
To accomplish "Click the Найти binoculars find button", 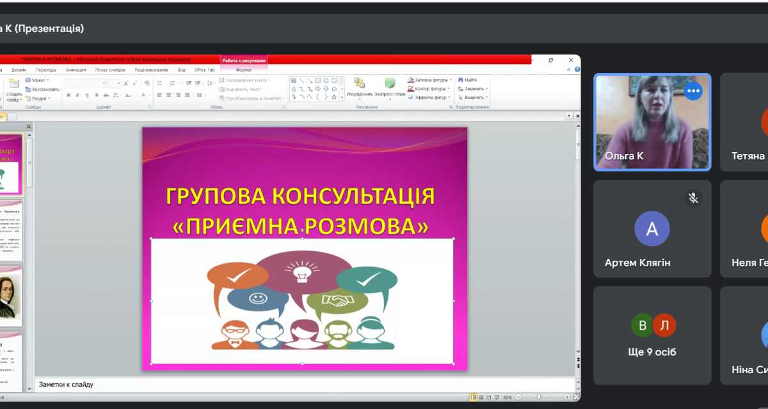I will [x=467, y=80].
